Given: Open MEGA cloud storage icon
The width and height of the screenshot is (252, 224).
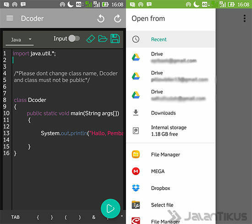Looking at the screenshot, I should [x=136, y=171].
